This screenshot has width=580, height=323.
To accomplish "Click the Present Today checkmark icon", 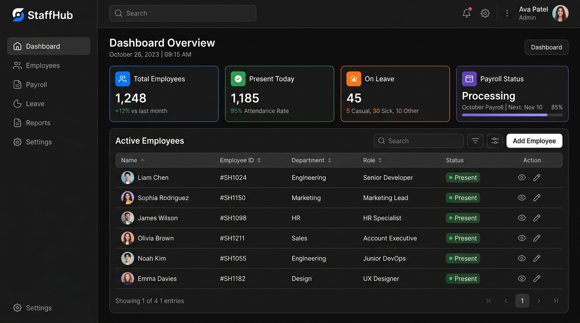I will click(238, 79).
